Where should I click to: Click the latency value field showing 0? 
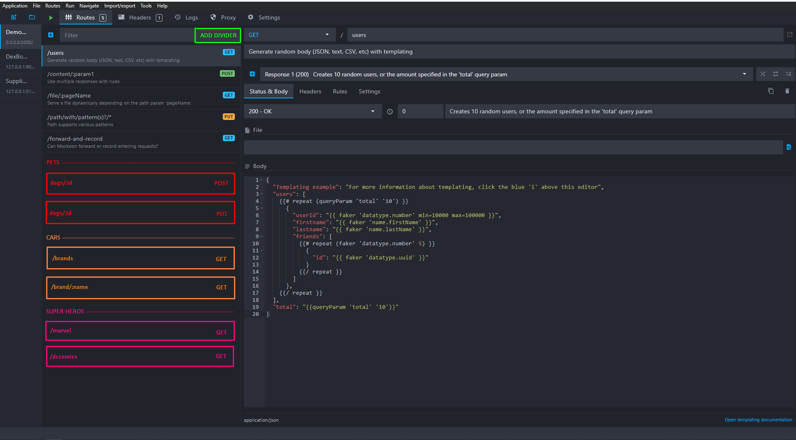(420, 111)
